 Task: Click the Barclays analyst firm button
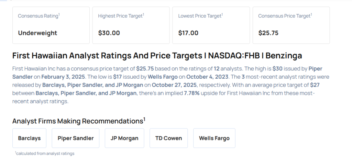29,138
